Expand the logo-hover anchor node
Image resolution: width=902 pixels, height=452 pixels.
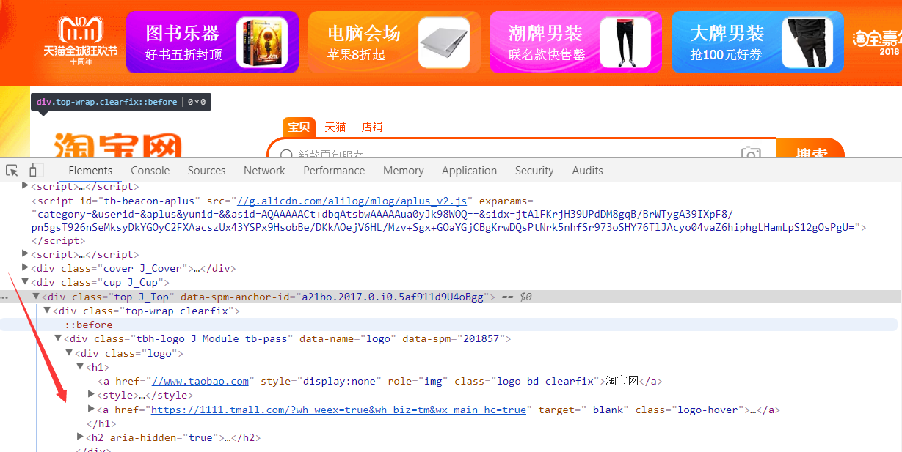click(92, 410)
